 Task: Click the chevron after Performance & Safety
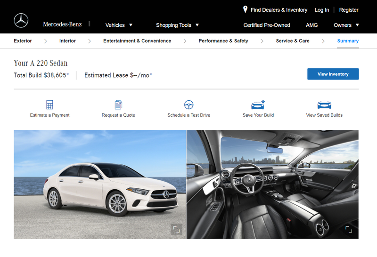click(262, 41)
